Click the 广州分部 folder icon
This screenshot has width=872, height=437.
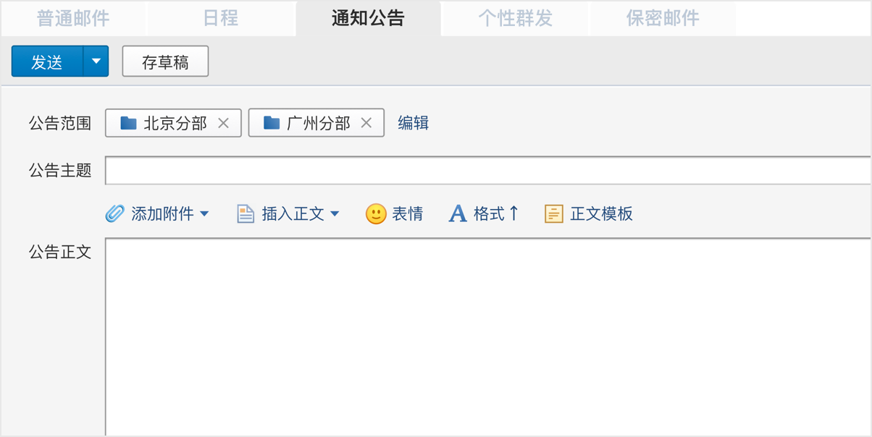(x=272, y=123)
